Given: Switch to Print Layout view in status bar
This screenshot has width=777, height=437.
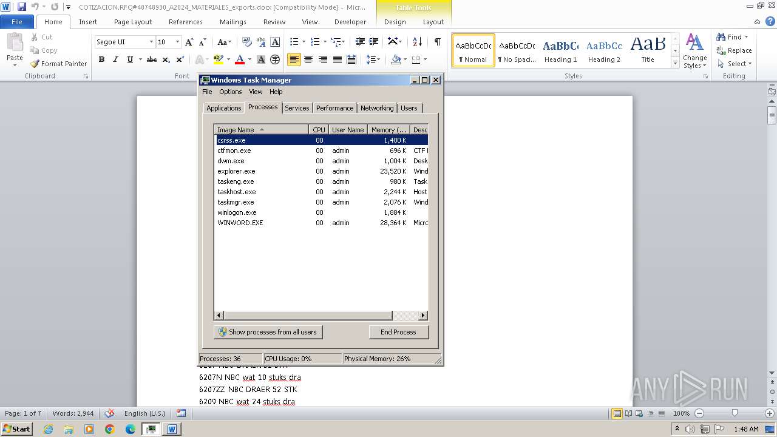Looking at the screenshot, I should point(617,413).
